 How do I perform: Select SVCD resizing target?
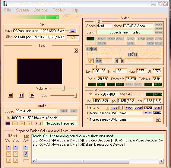tap(138, 108)
